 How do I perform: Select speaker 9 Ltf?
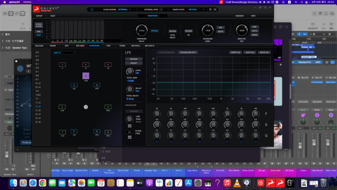tap(74, 85)
